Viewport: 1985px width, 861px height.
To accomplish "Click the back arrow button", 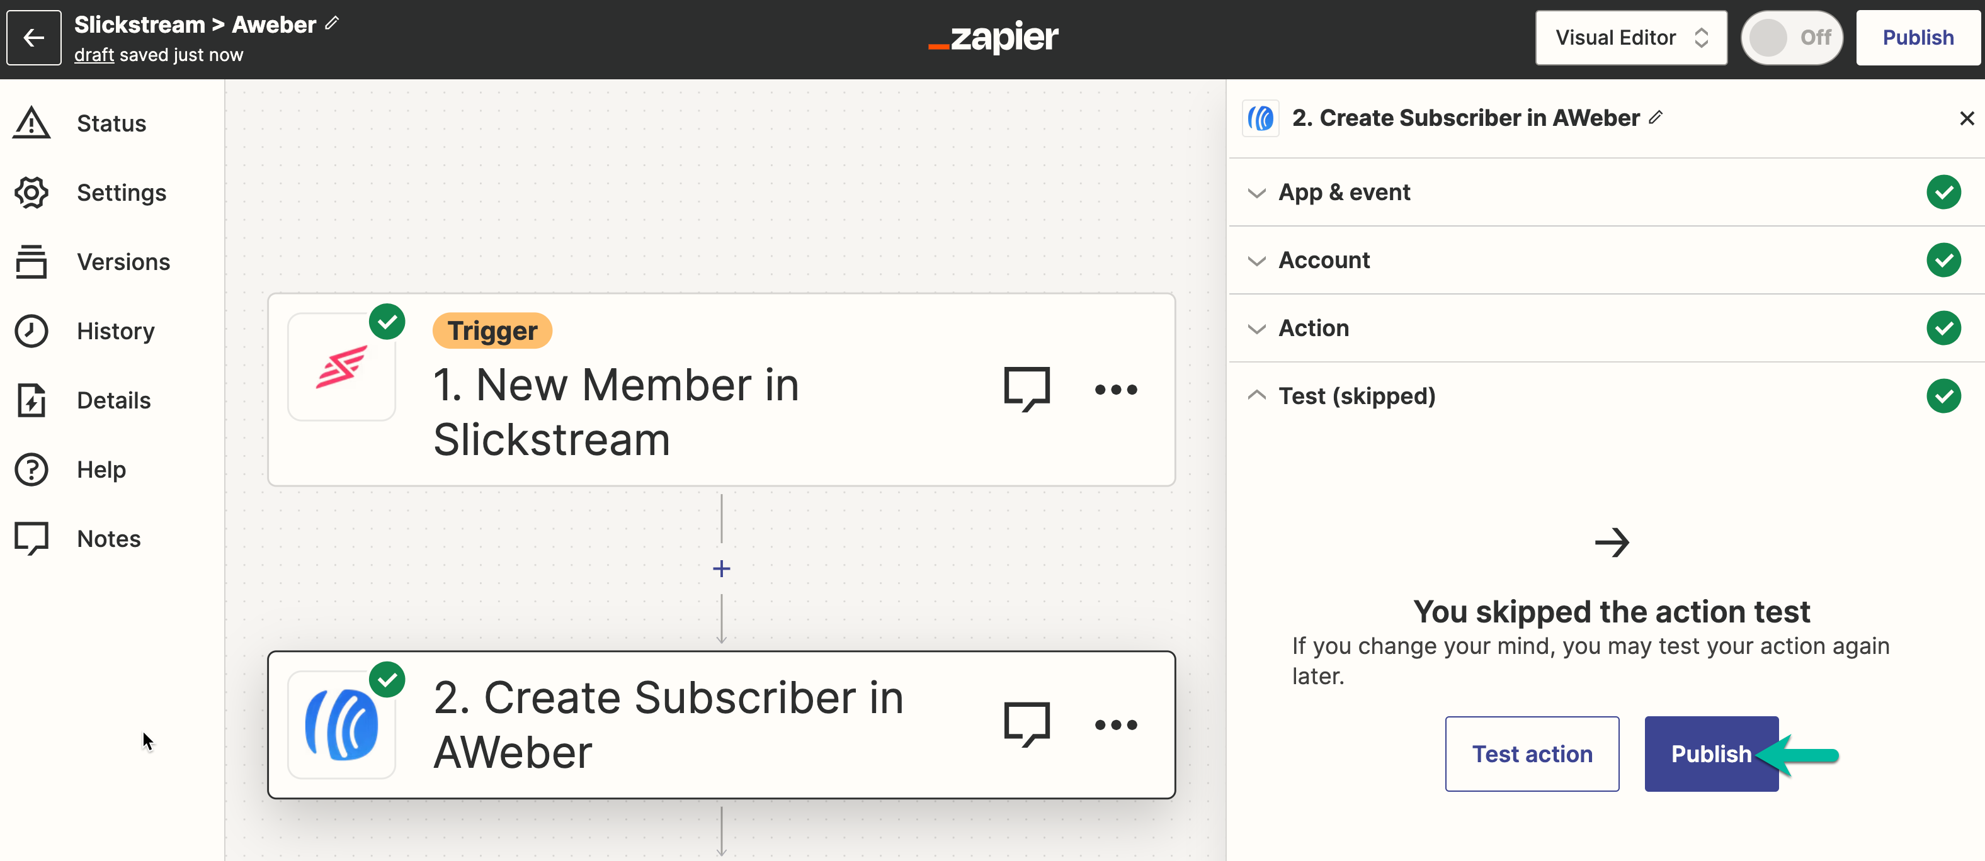I will [x=34, y=38].
